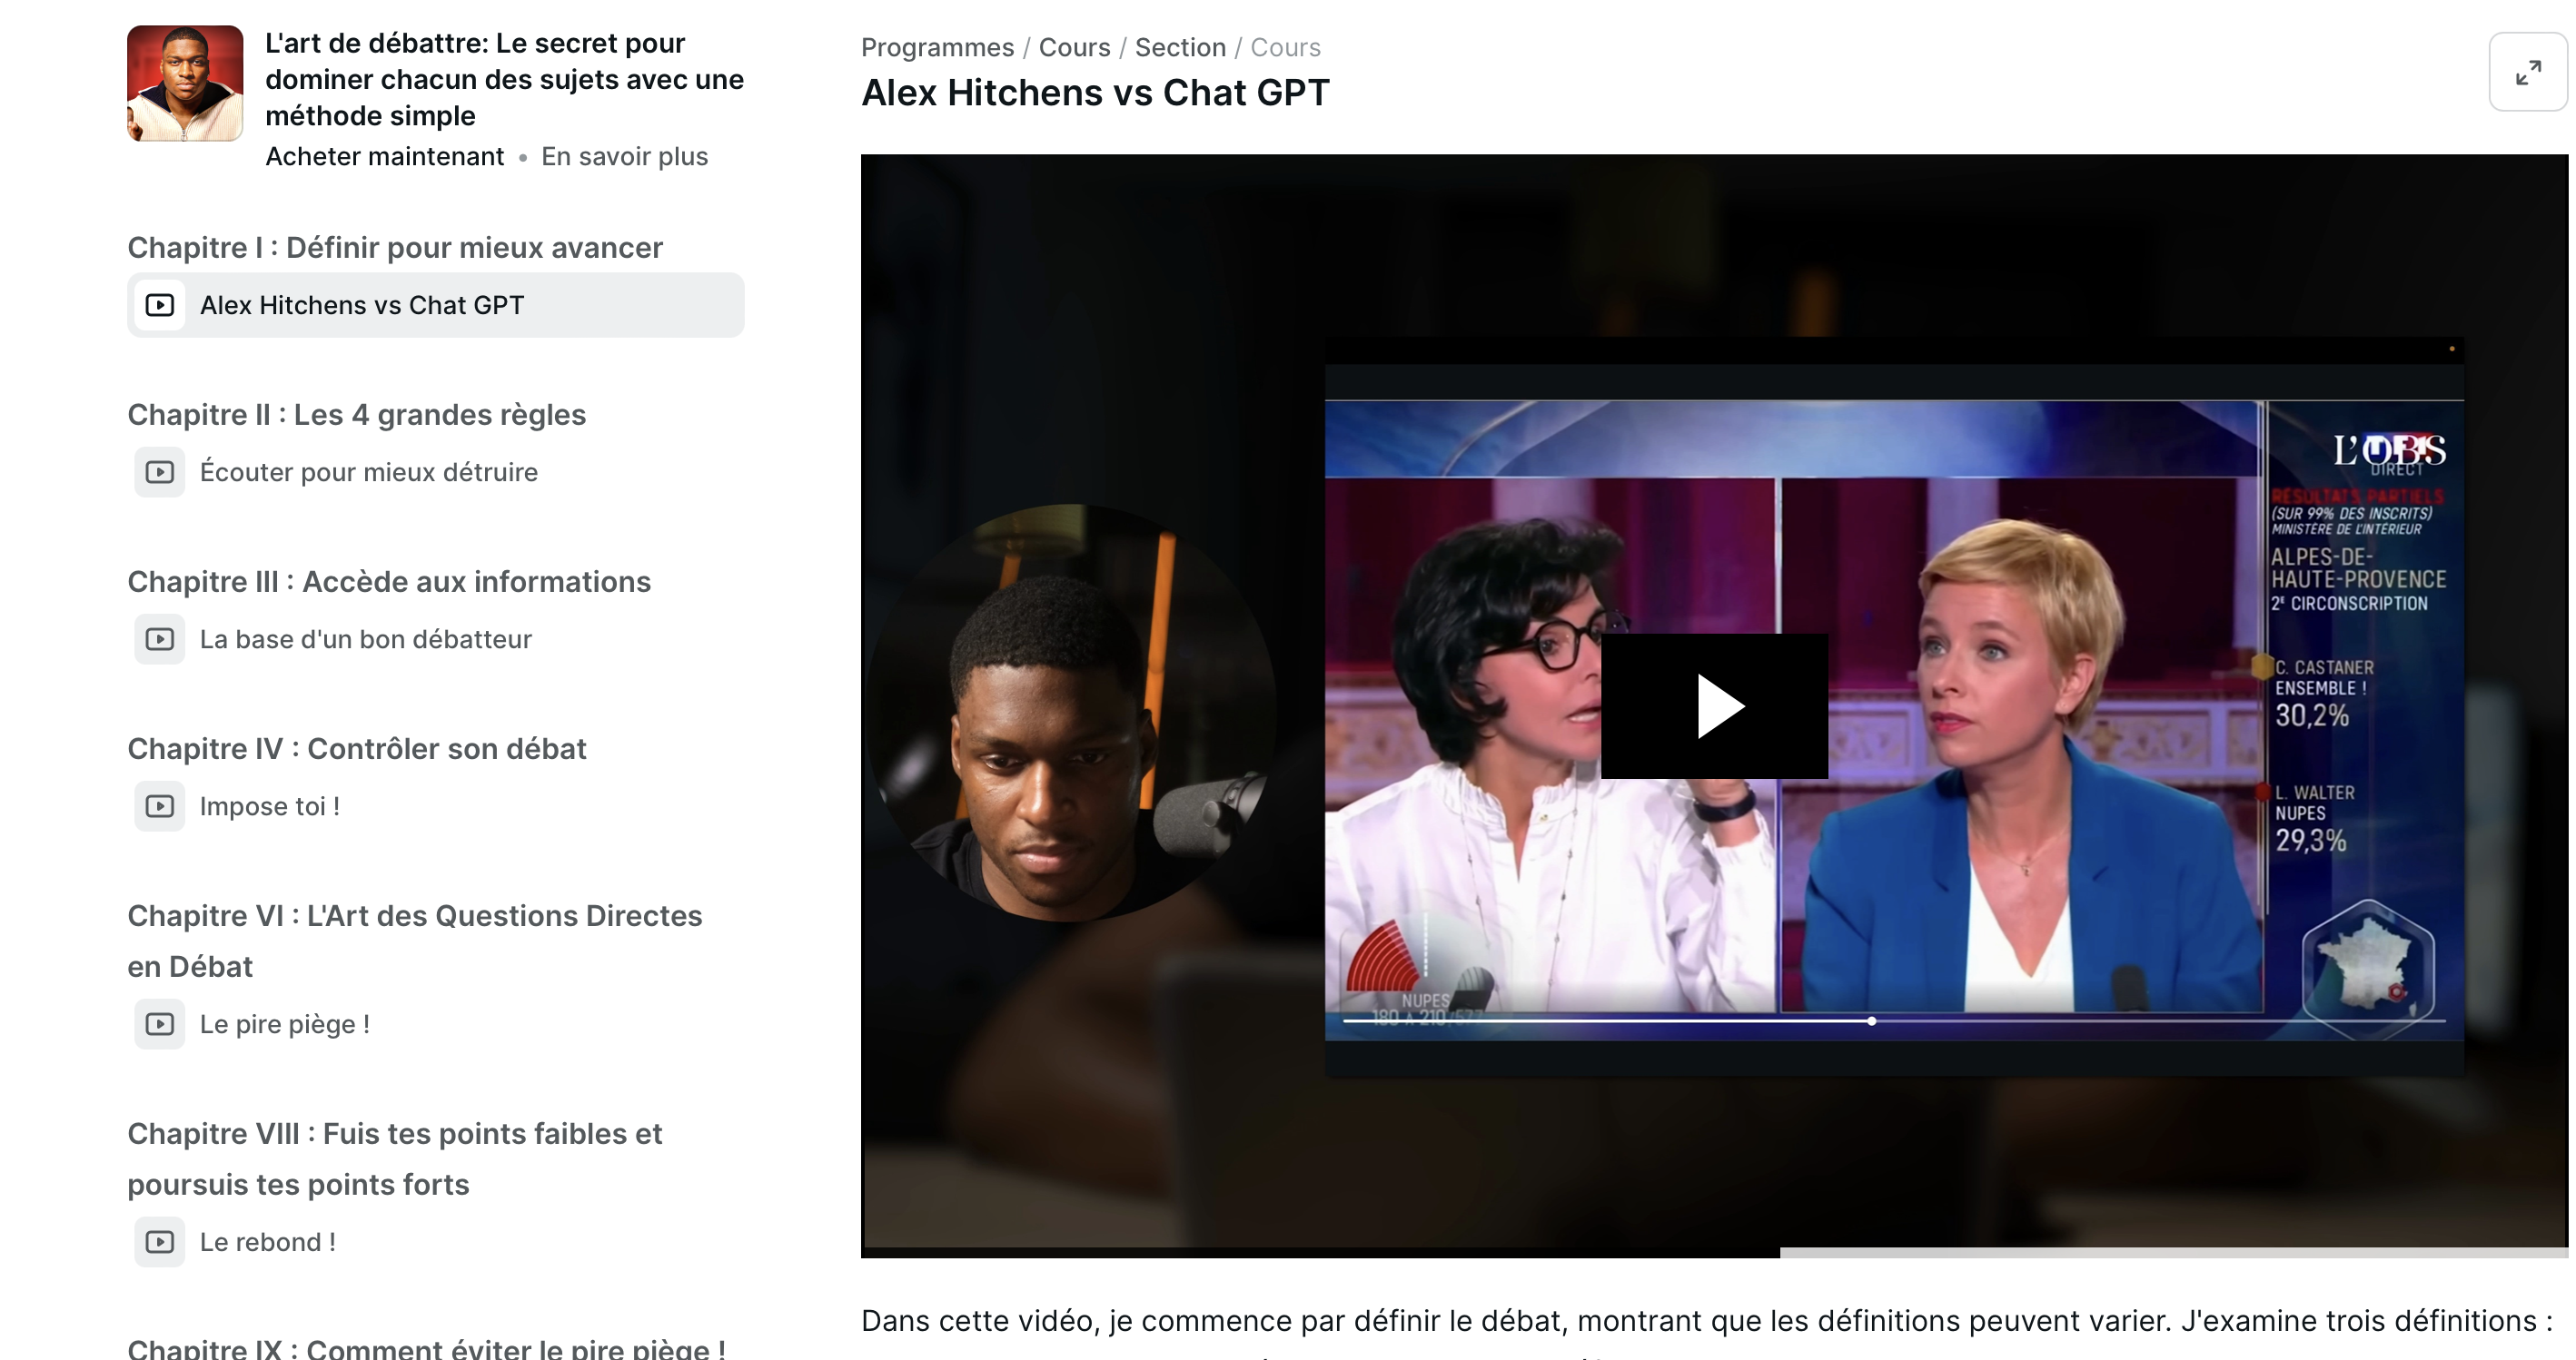Click video icon beside La base d'un bon débatteur

(160, 638)
